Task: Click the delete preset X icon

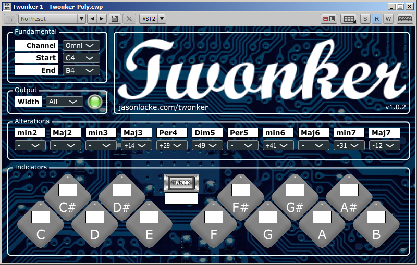Action: [129, 19]
